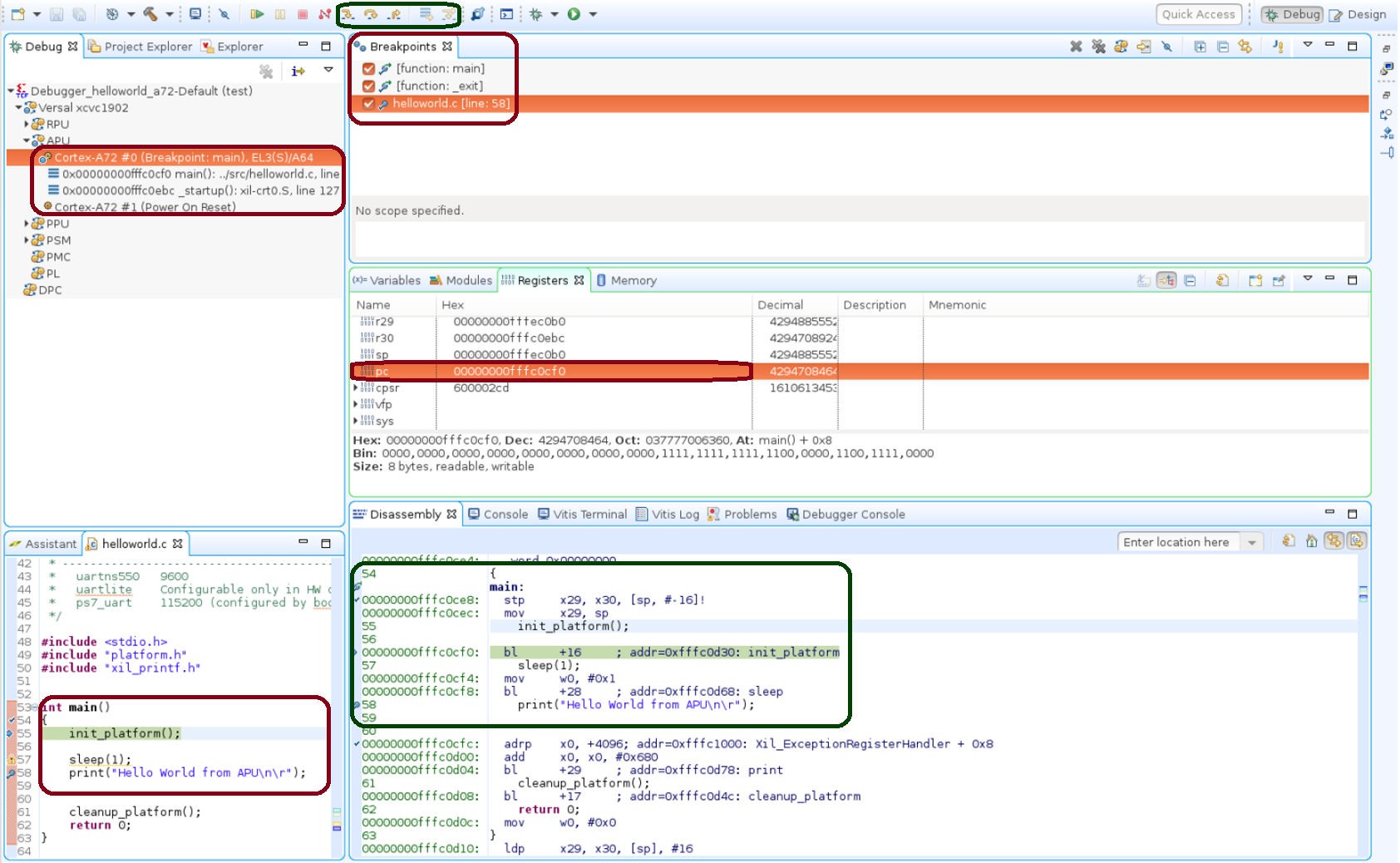1400x863 pixels.
Task: Click the Home icon in Disassembly view
Action: (x=1311, y=541)
